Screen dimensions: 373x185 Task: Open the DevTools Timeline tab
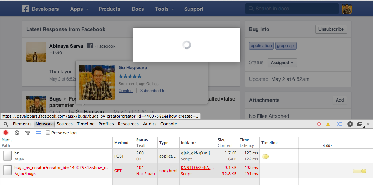tap(86, 124)
